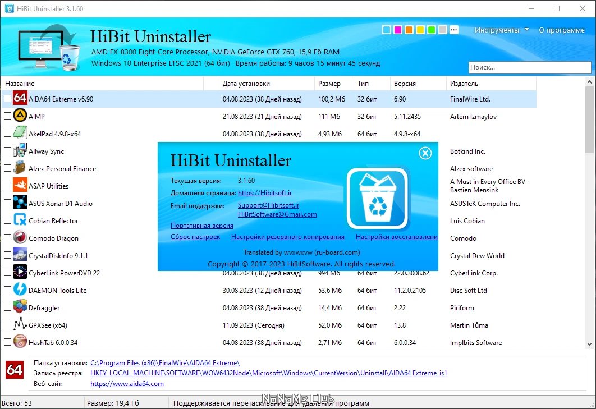Open the https://Hibitsoft.ir homepage link
The image size is (596, 409).
[264, 192]
